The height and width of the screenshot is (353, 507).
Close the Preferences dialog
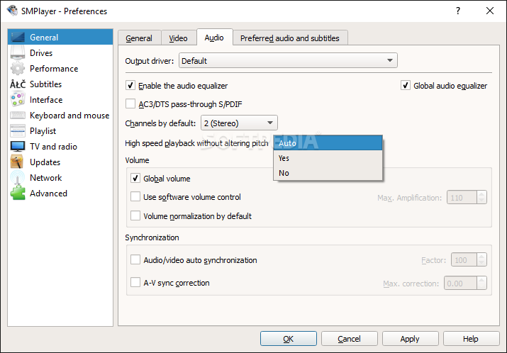490,11
